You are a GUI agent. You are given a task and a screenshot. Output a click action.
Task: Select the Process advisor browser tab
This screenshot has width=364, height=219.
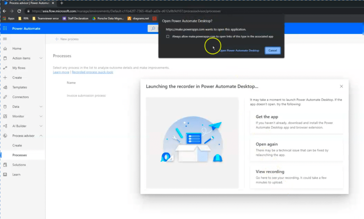(29, 3)
